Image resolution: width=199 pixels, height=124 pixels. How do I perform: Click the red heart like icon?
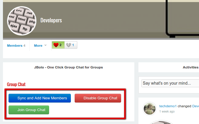[x=56, y=45]
